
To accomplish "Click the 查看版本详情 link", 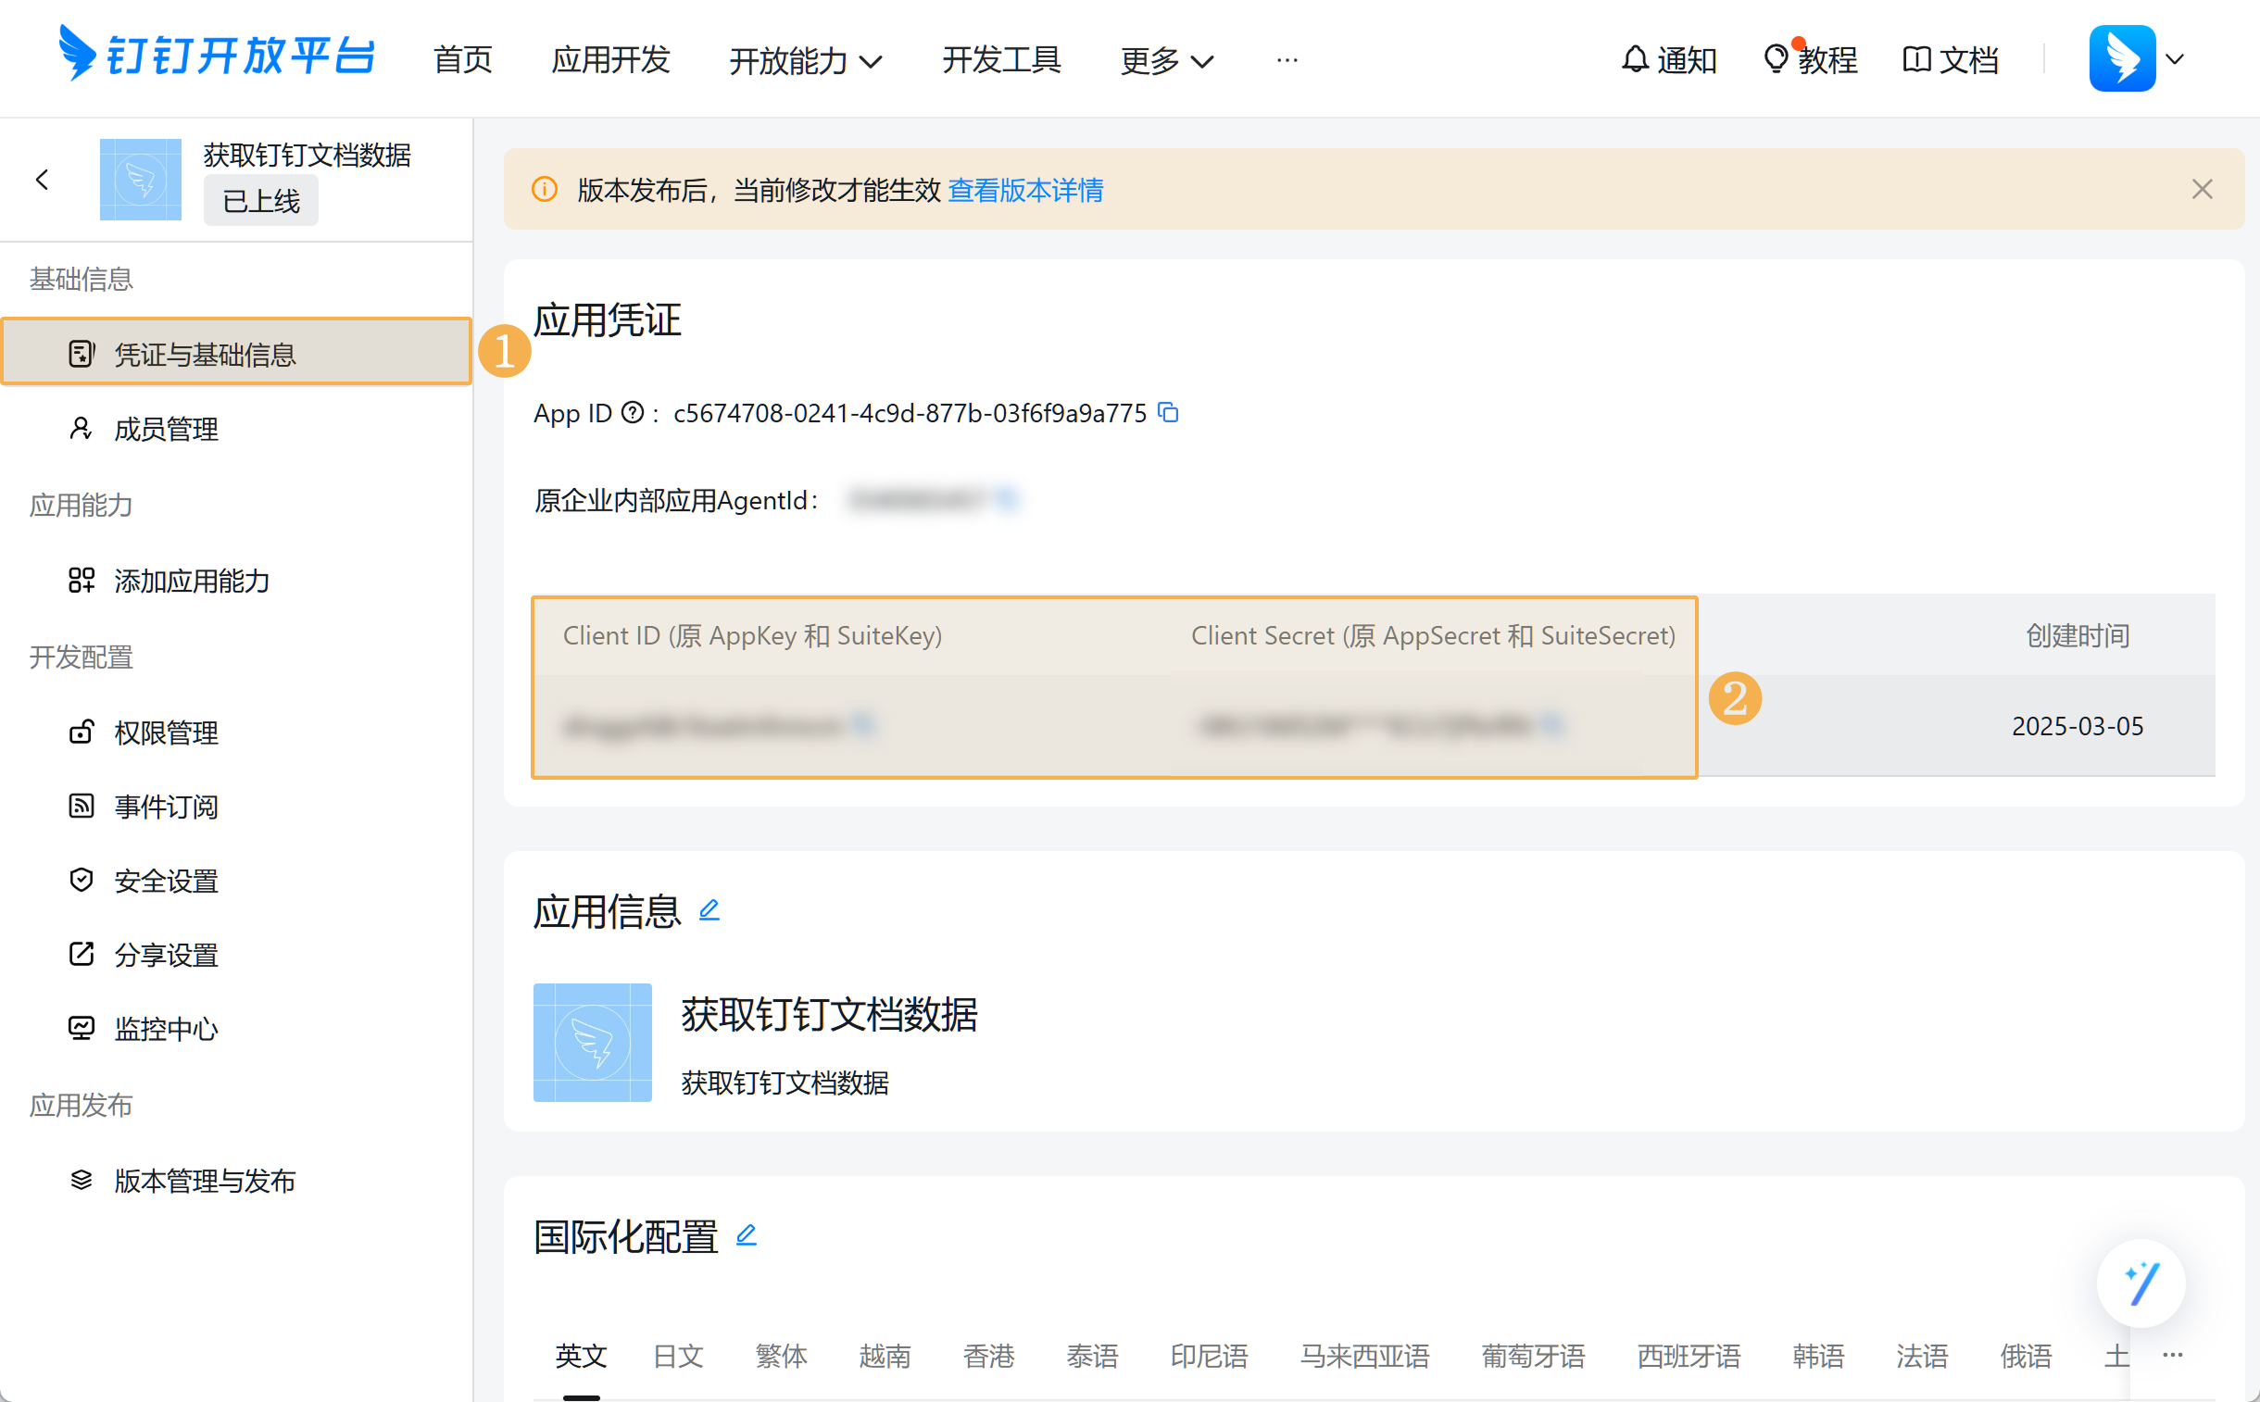I will 1025,190.
